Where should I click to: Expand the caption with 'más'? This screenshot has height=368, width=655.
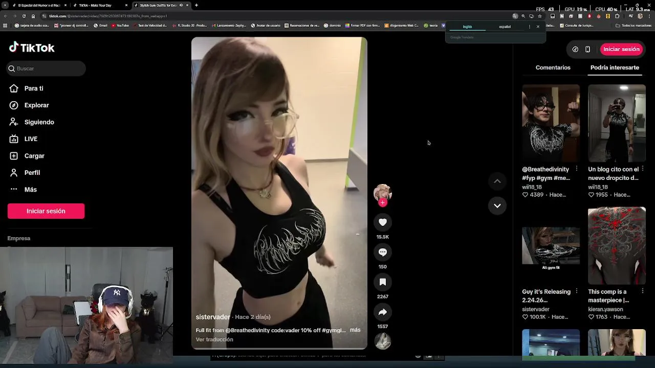(355, 330)
